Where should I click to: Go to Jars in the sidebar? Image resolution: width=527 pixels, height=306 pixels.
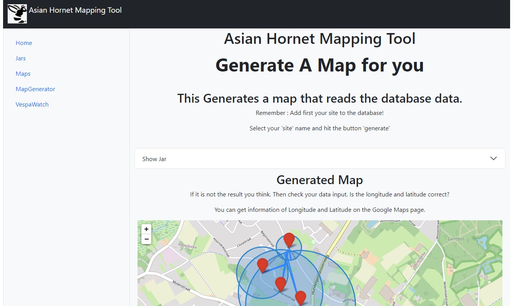tap(21, 58)
